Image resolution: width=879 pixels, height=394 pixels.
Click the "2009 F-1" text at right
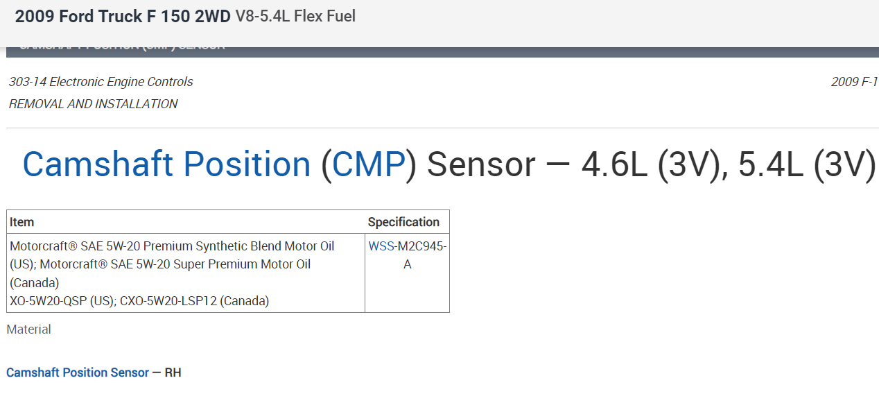coord(854,82)
